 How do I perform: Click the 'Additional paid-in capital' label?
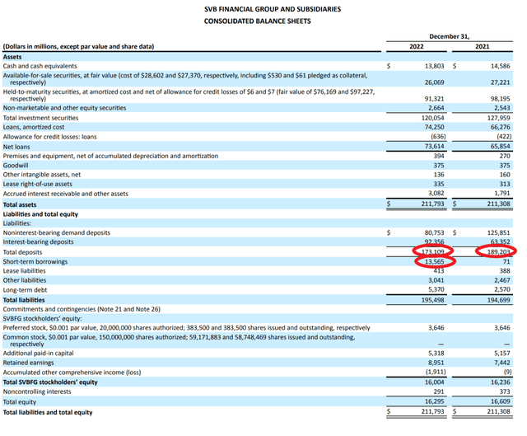click(x=39, y=354)
